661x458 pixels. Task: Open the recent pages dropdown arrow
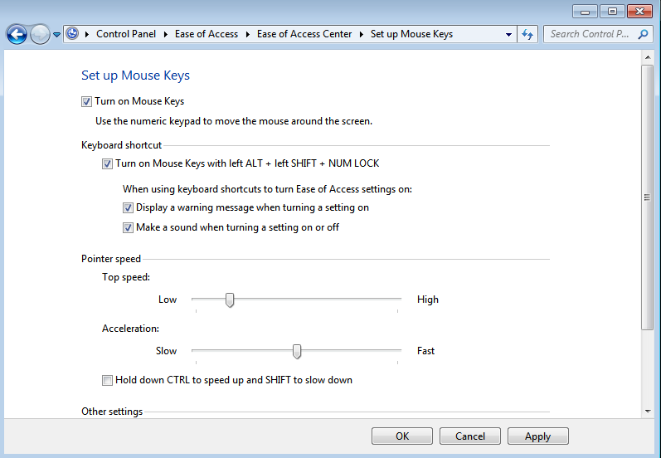point(56,35)
